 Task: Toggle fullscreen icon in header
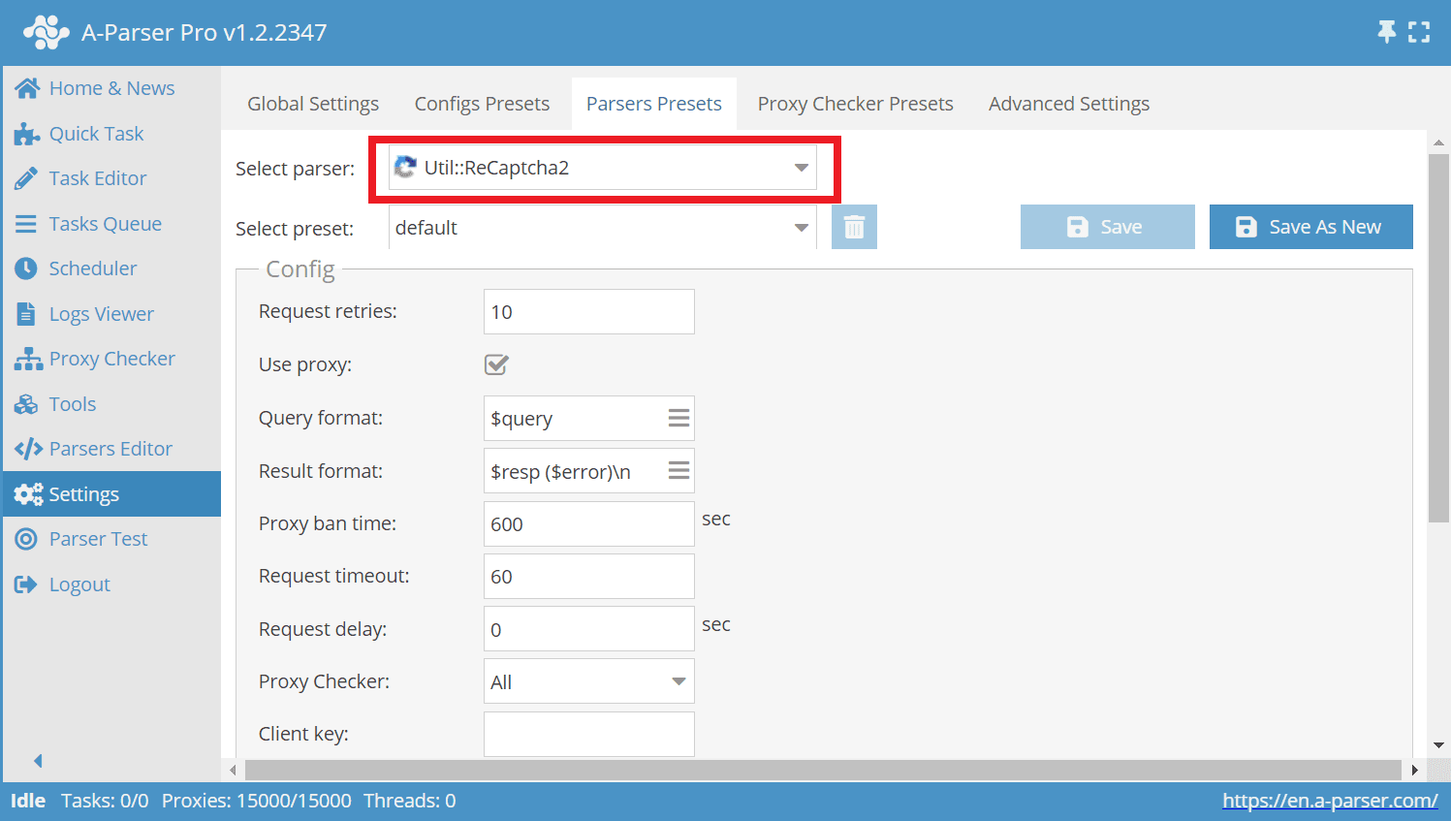(1419, 32)
